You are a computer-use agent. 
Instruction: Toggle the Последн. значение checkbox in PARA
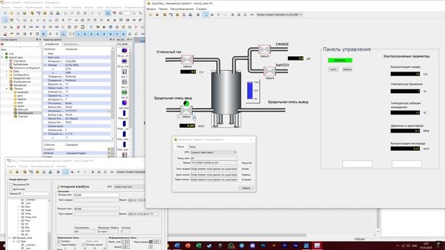click(83, 244)
